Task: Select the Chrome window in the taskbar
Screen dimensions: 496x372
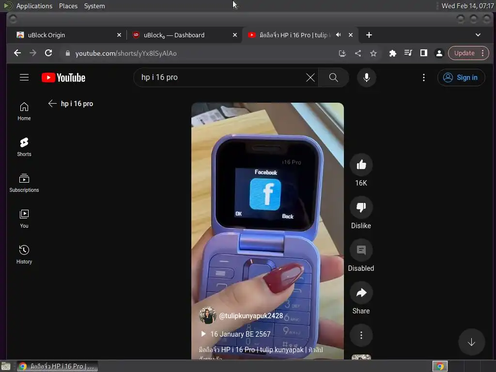Action: pos(58,366)
